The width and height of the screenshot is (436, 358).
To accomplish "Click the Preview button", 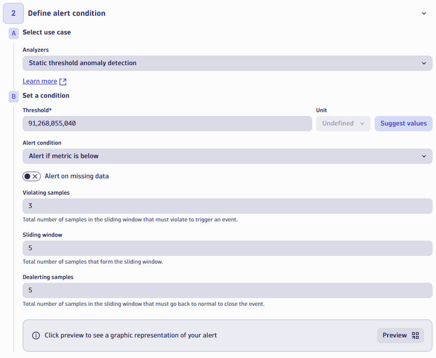I will tap(400, 336).
